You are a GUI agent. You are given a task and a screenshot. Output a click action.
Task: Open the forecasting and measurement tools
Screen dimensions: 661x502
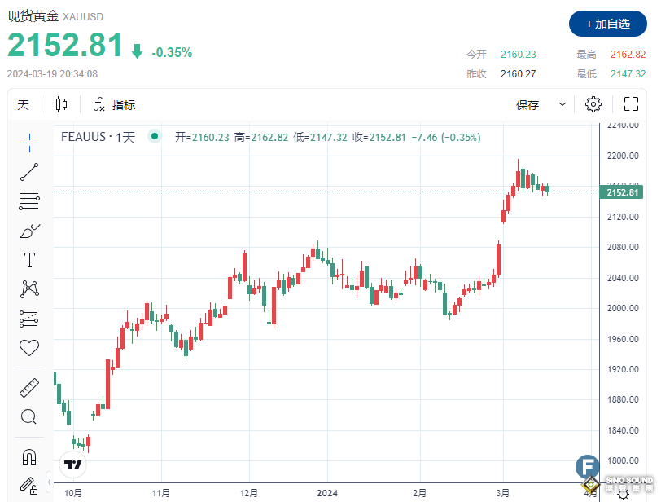coord(29,319)
